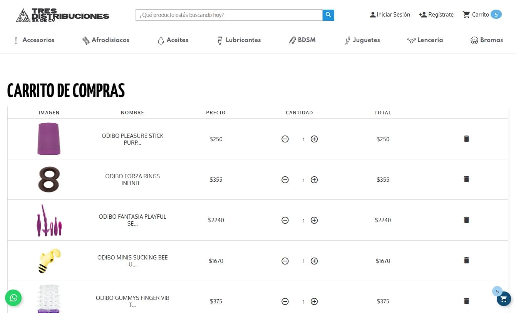Open the Lencería category
The image size is (516, 313).
click(x=425, y=40)
